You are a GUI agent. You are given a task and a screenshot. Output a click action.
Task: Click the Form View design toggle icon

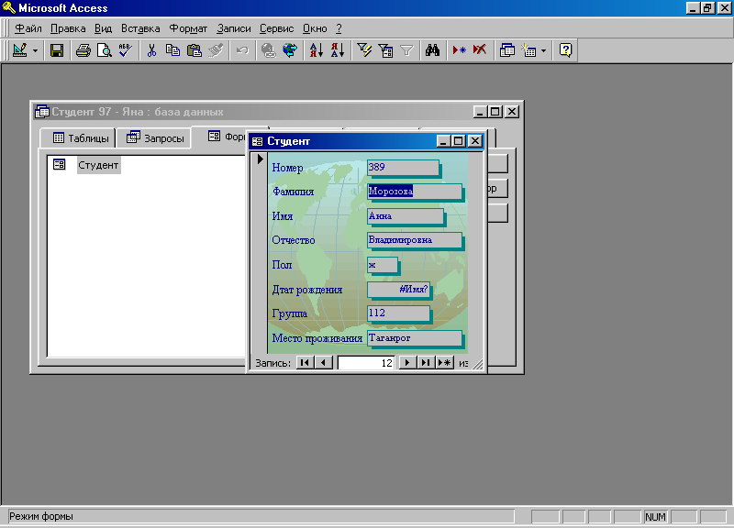[x=20, y=50]
